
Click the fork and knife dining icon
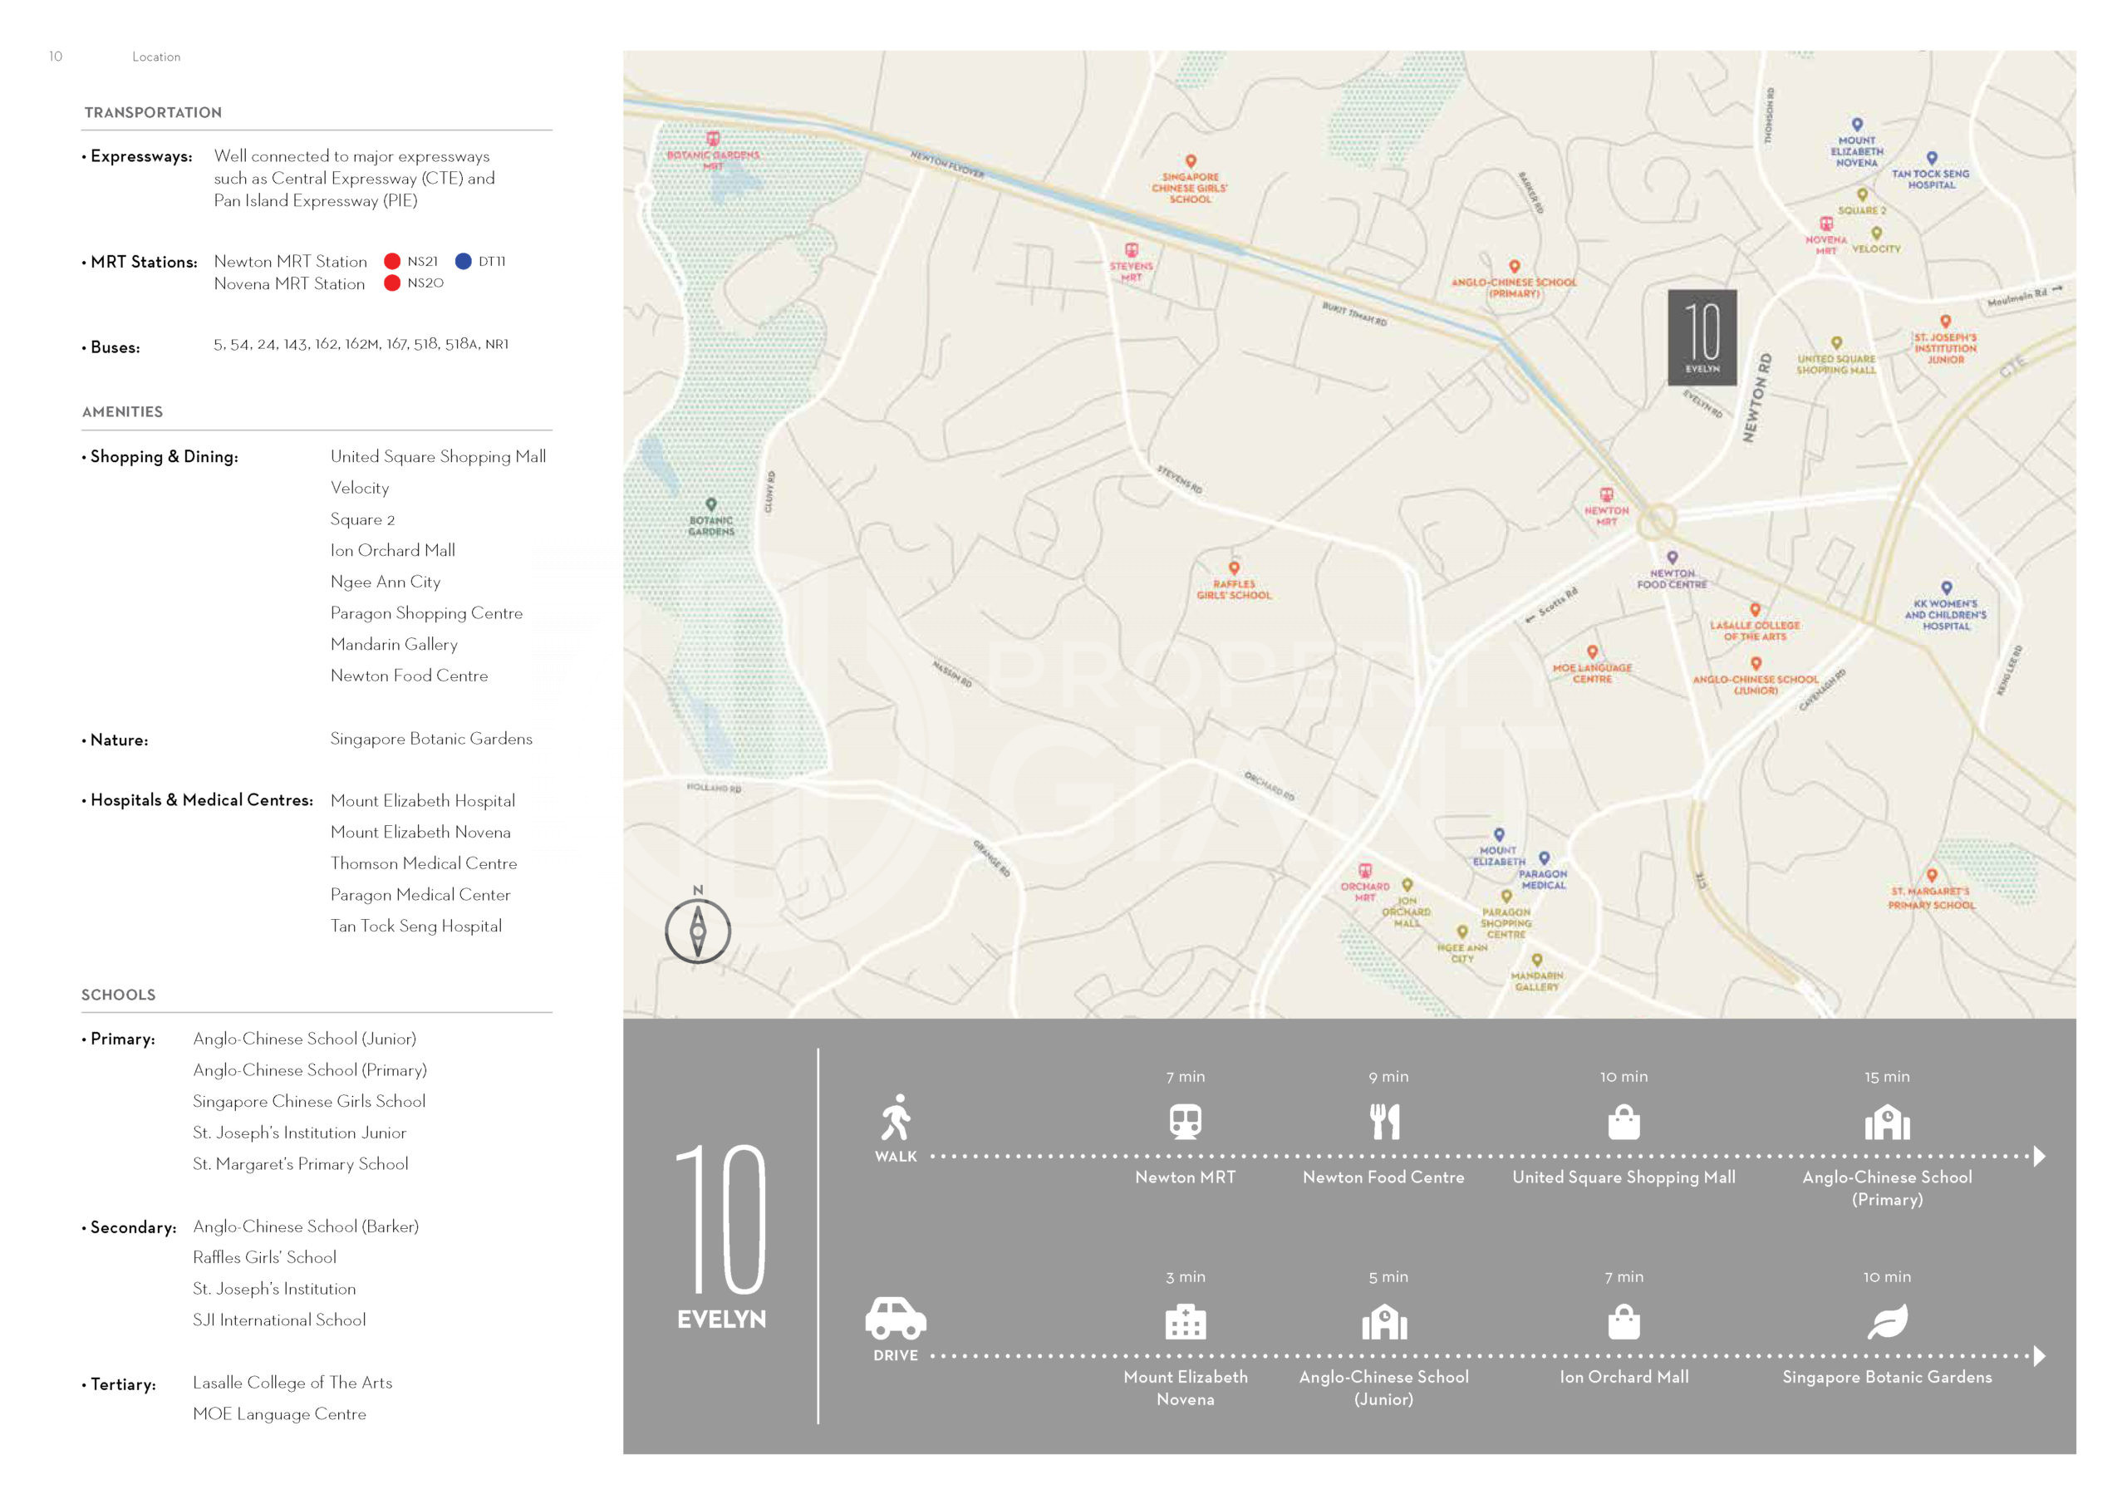[1384, 1121]
